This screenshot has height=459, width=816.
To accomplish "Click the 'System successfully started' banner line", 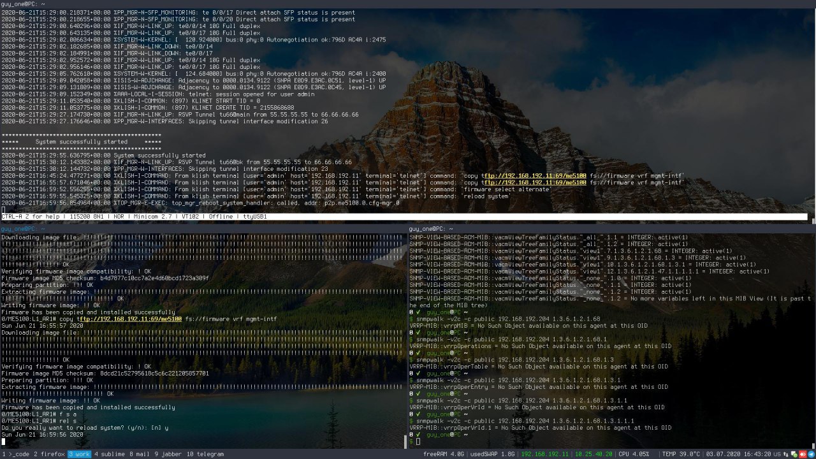I will (81, 142).
